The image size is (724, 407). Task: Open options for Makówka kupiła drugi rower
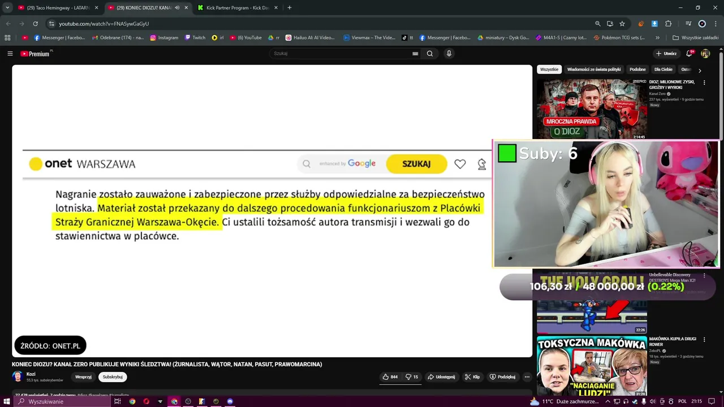pyautogui.click(x=704, y=340)
